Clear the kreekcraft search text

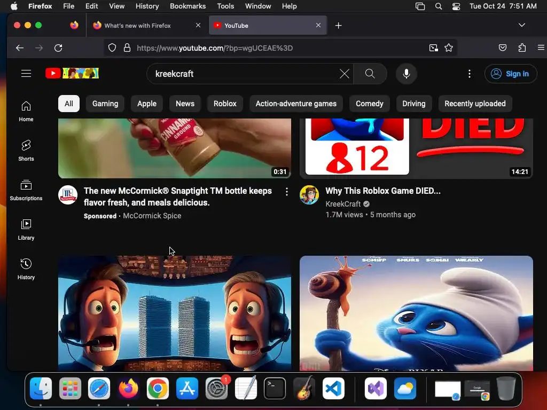pos(345,74)
